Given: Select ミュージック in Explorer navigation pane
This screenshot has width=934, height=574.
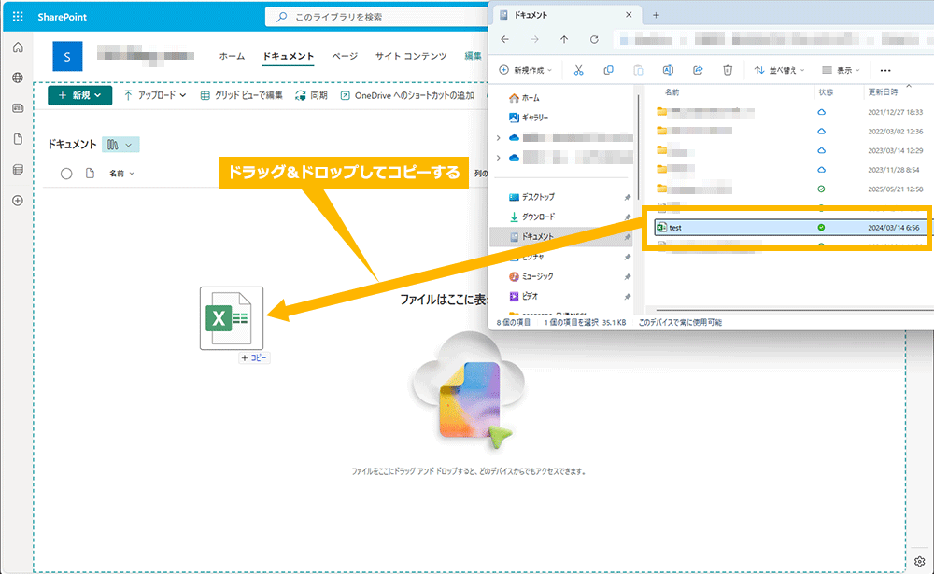Looking at the screenshot, I should (531, 276).
